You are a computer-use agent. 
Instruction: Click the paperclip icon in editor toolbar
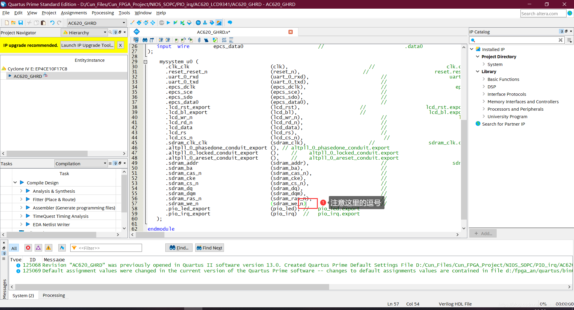point(199,40)
